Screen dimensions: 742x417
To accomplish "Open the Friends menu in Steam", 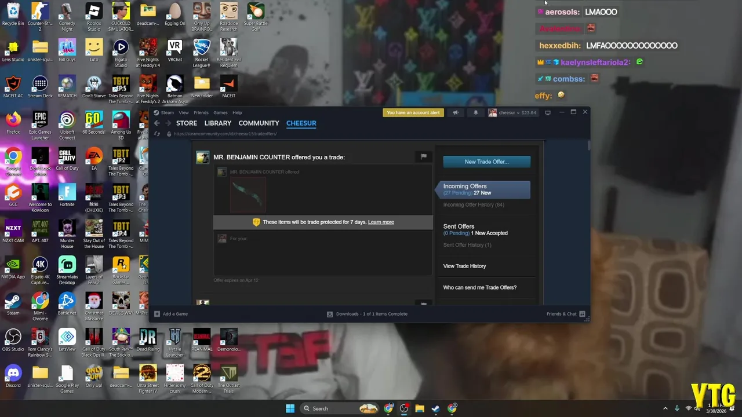I will (x=201, y=112).
